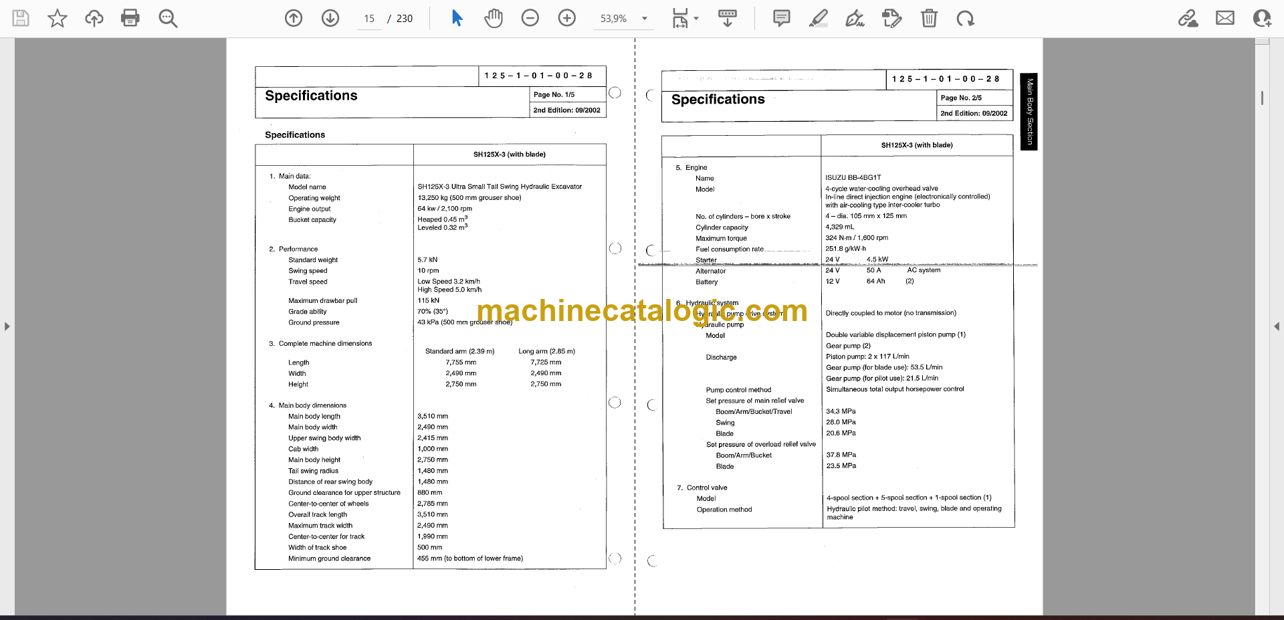Expand the page fit options arrow

coord(696,19)
